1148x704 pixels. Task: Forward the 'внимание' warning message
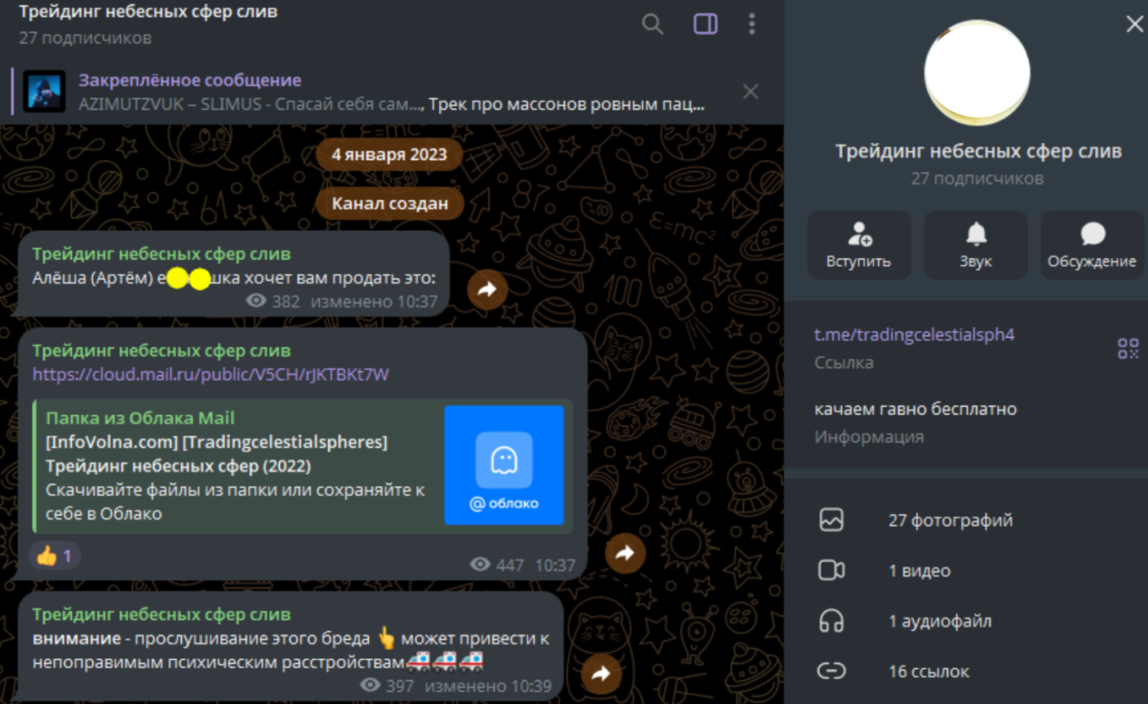601,673
